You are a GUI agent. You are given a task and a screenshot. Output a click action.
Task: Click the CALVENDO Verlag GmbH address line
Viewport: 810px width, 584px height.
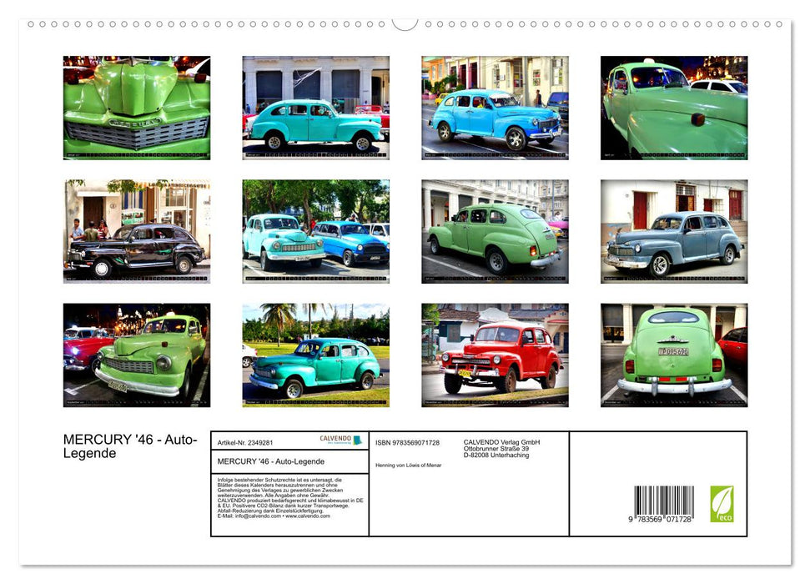501,442
